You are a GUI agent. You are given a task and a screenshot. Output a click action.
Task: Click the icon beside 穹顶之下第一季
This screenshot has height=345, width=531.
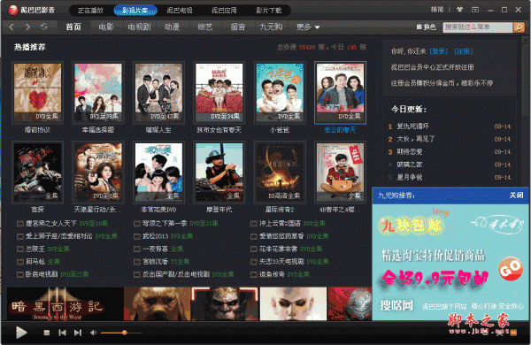tap(137, 224)
